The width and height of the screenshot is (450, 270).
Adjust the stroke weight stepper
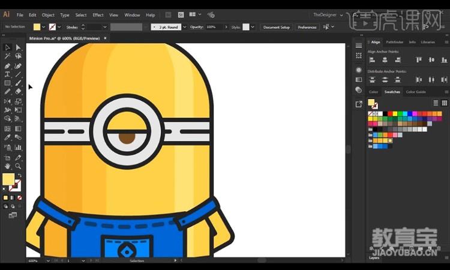[x=83, y=27]
